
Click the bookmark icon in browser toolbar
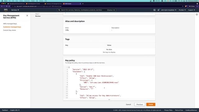pos(9,6)
